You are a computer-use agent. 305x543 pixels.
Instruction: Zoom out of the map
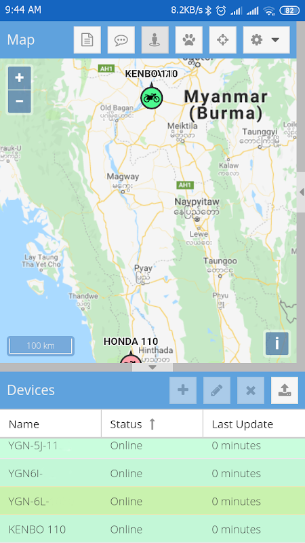tap(20, 101)
